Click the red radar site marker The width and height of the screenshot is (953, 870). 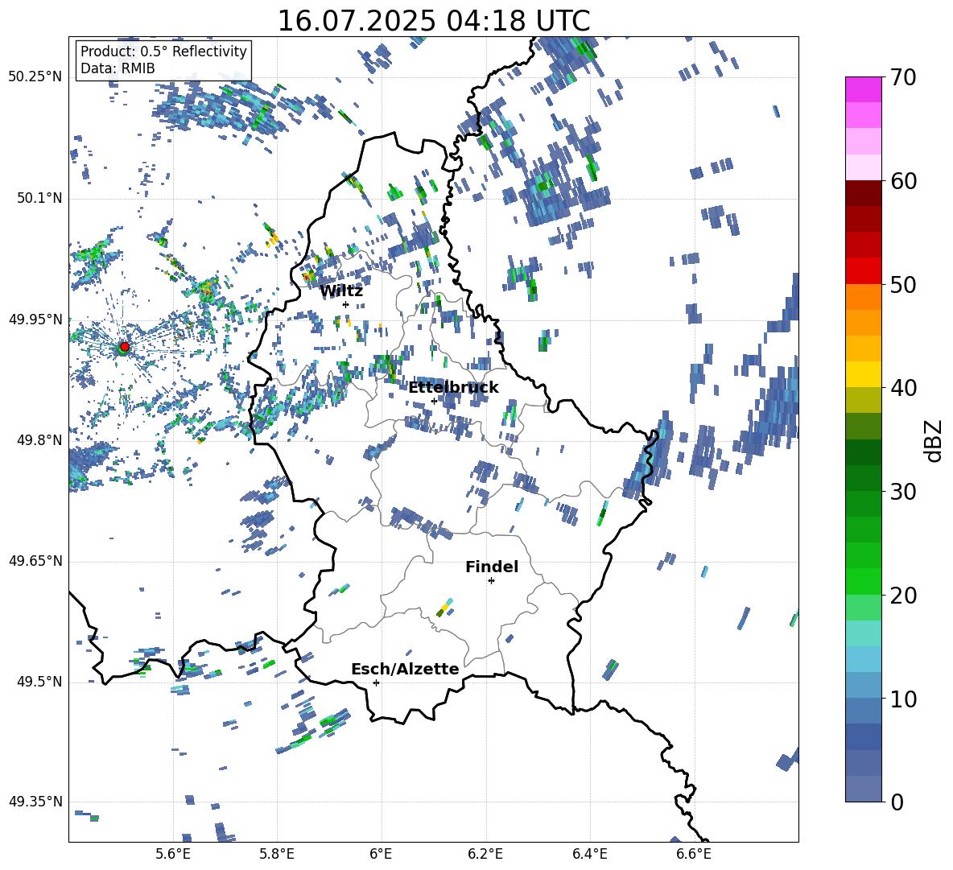tap(124, 347)
